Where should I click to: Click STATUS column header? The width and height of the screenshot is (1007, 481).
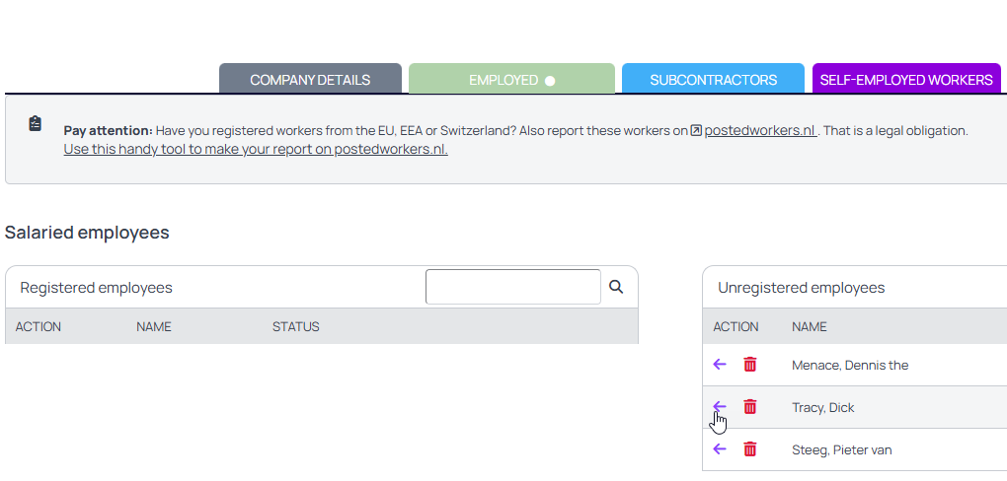click(295, 326)
